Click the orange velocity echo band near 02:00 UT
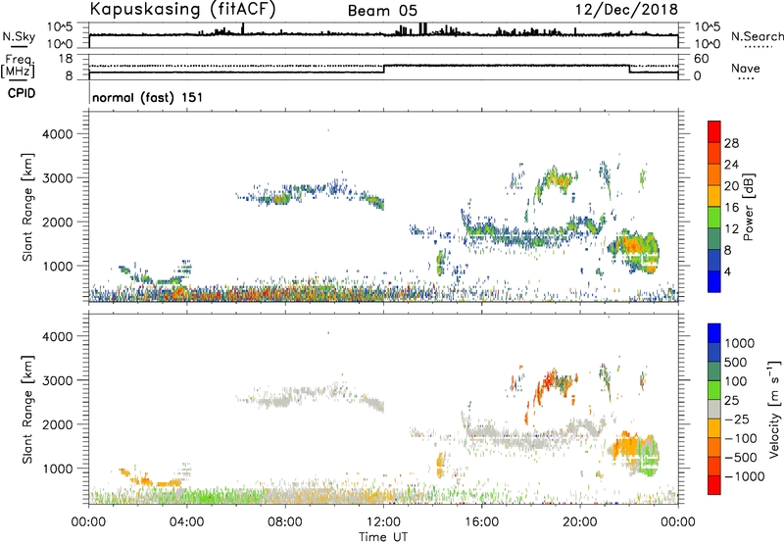 click(x=150, y=478)
